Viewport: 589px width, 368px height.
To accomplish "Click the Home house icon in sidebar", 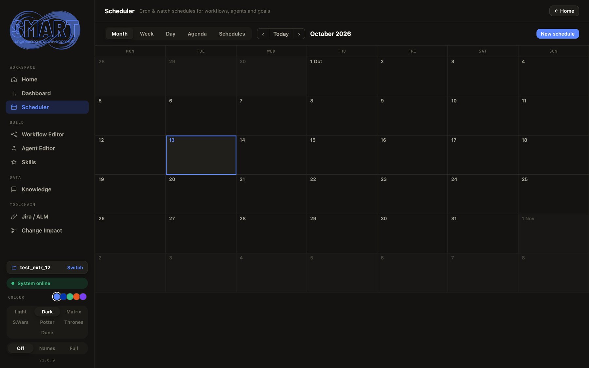I will [x=14, y=79].
